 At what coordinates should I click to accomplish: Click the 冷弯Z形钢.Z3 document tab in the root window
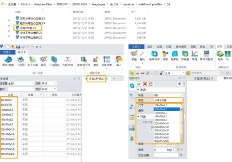click(96, 79)
